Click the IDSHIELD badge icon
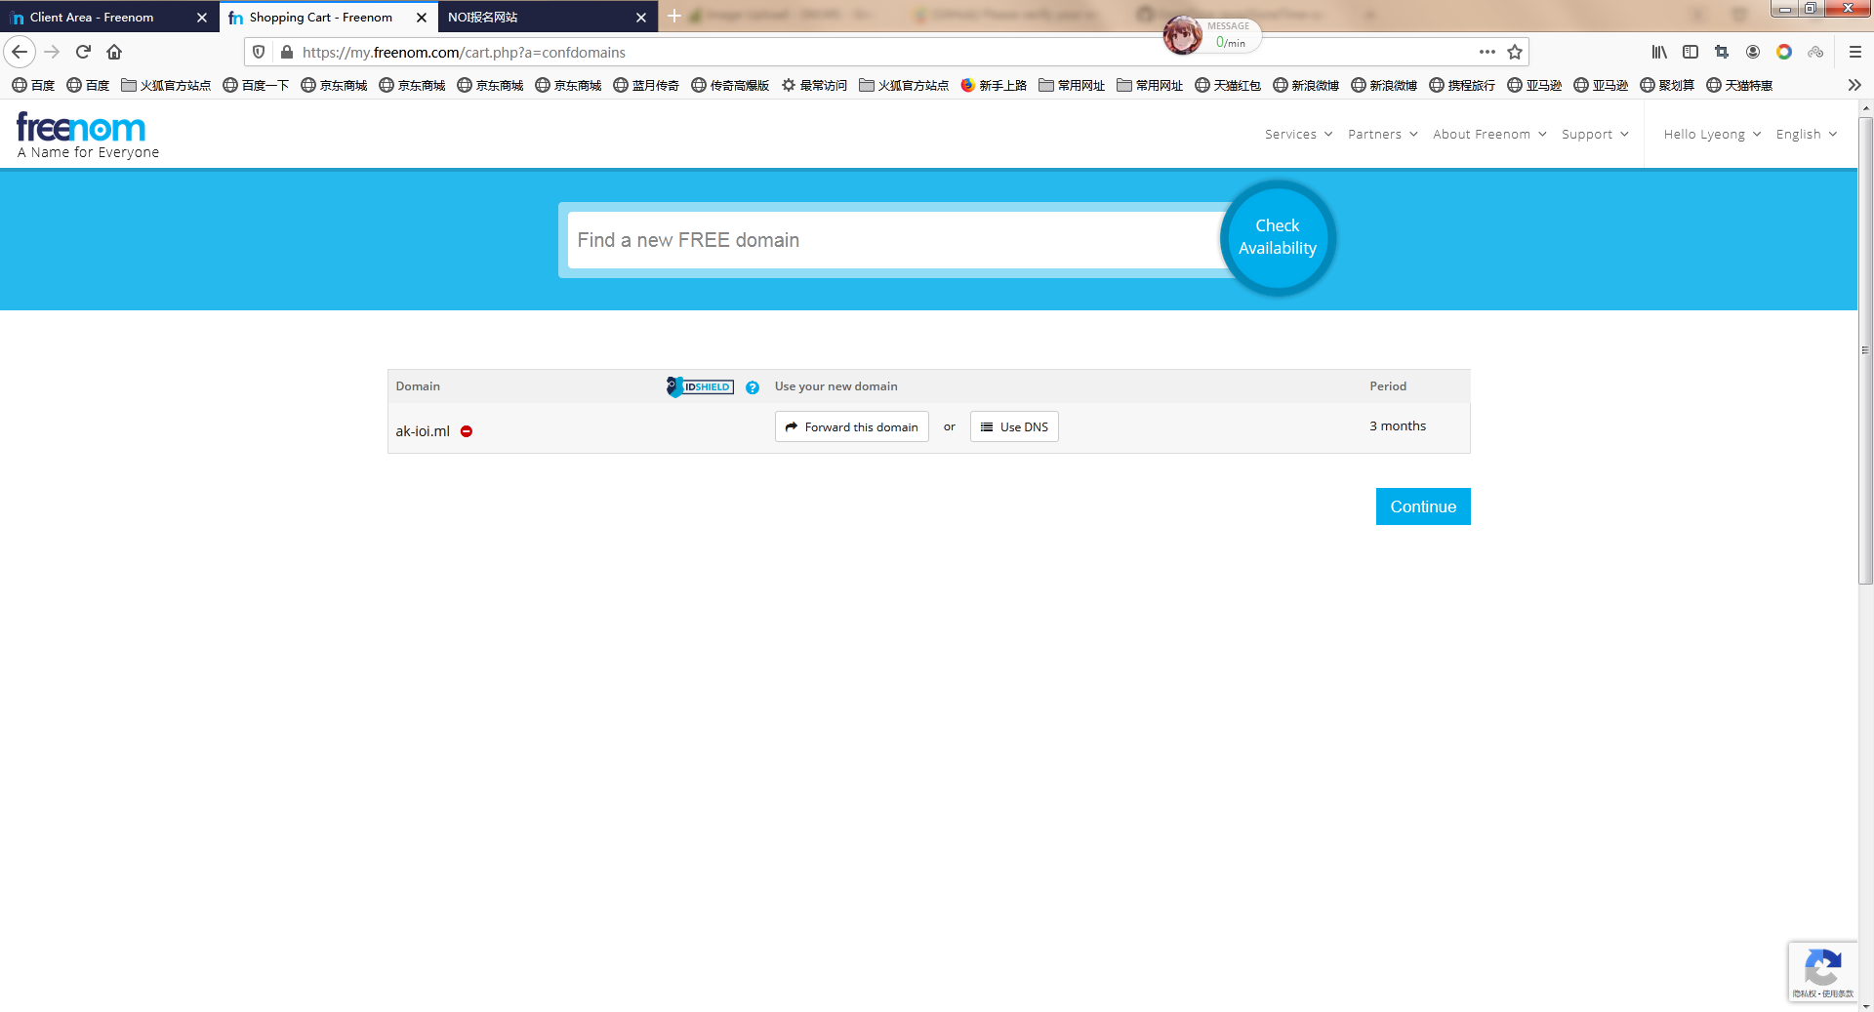Screen dimensions: 1874x1012 pos(700,386)
